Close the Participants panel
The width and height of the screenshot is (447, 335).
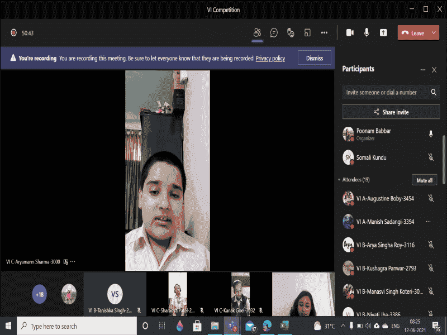coord(434,70)
